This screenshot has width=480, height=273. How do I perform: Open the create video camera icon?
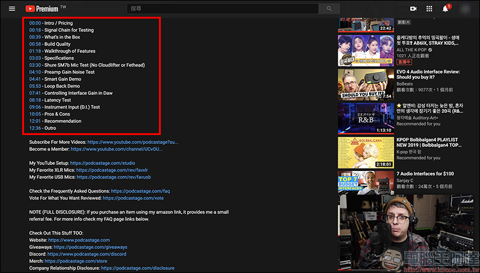tap(413, 8)
